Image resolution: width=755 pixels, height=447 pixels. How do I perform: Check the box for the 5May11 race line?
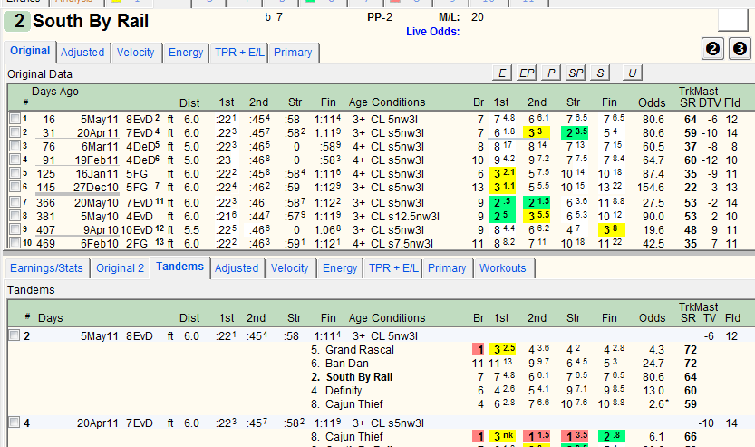[15, 119]
